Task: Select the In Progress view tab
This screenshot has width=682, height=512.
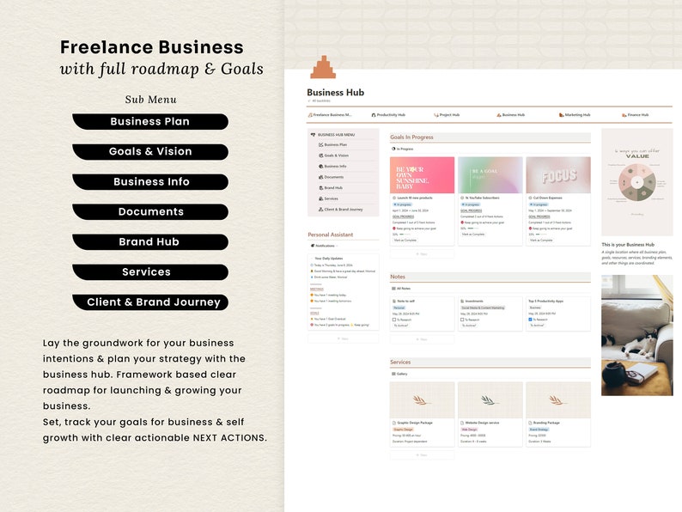Action: (x=402, y=149)
